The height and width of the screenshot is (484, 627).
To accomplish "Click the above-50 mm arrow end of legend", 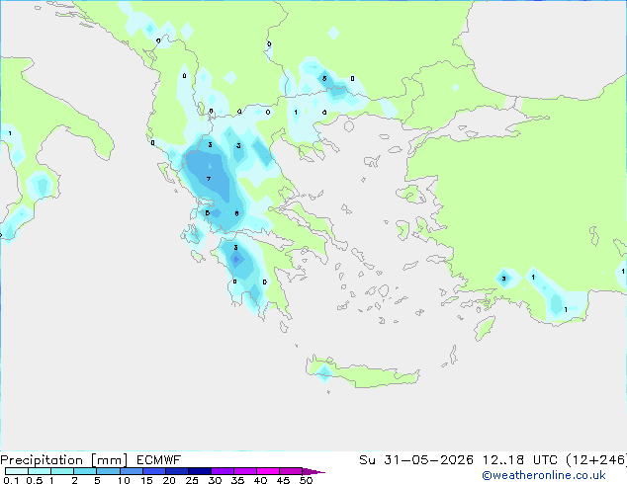I will coord(313,471).
